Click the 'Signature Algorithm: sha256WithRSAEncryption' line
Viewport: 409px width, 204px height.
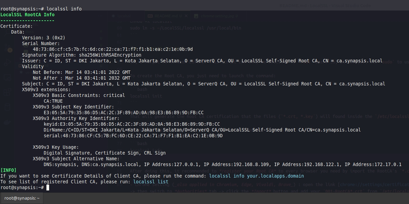click(x=82, y=55)
